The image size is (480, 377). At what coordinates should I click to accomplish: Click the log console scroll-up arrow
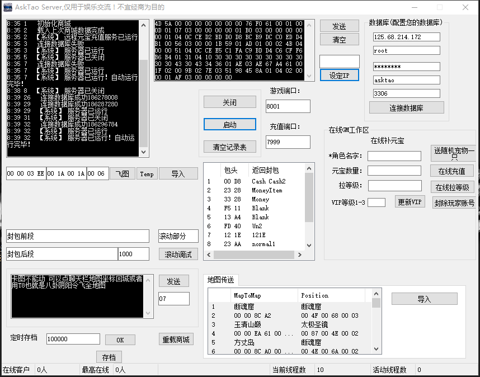[144, 25]
